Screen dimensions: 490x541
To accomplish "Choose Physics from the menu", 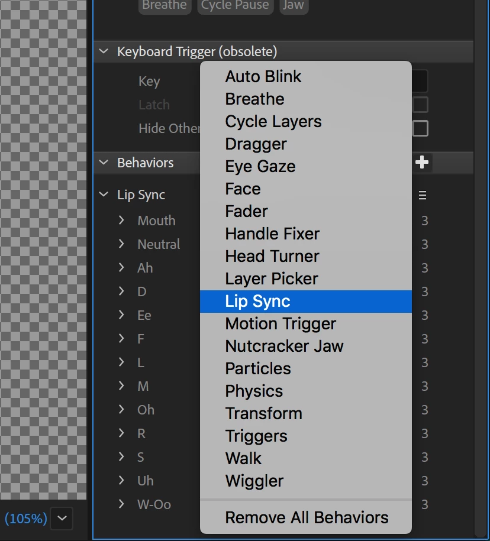I will tap(305, 391).
